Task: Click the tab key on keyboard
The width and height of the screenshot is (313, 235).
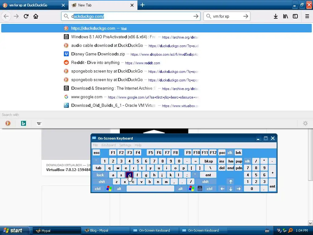Action: tap(99, 168)
